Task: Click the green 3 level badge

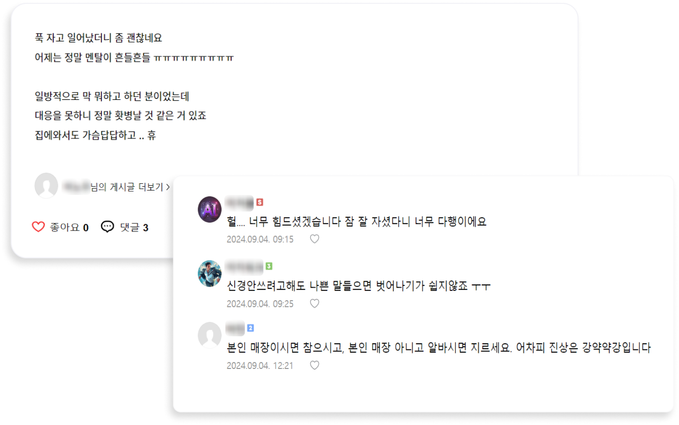Action: coord(269,266)
